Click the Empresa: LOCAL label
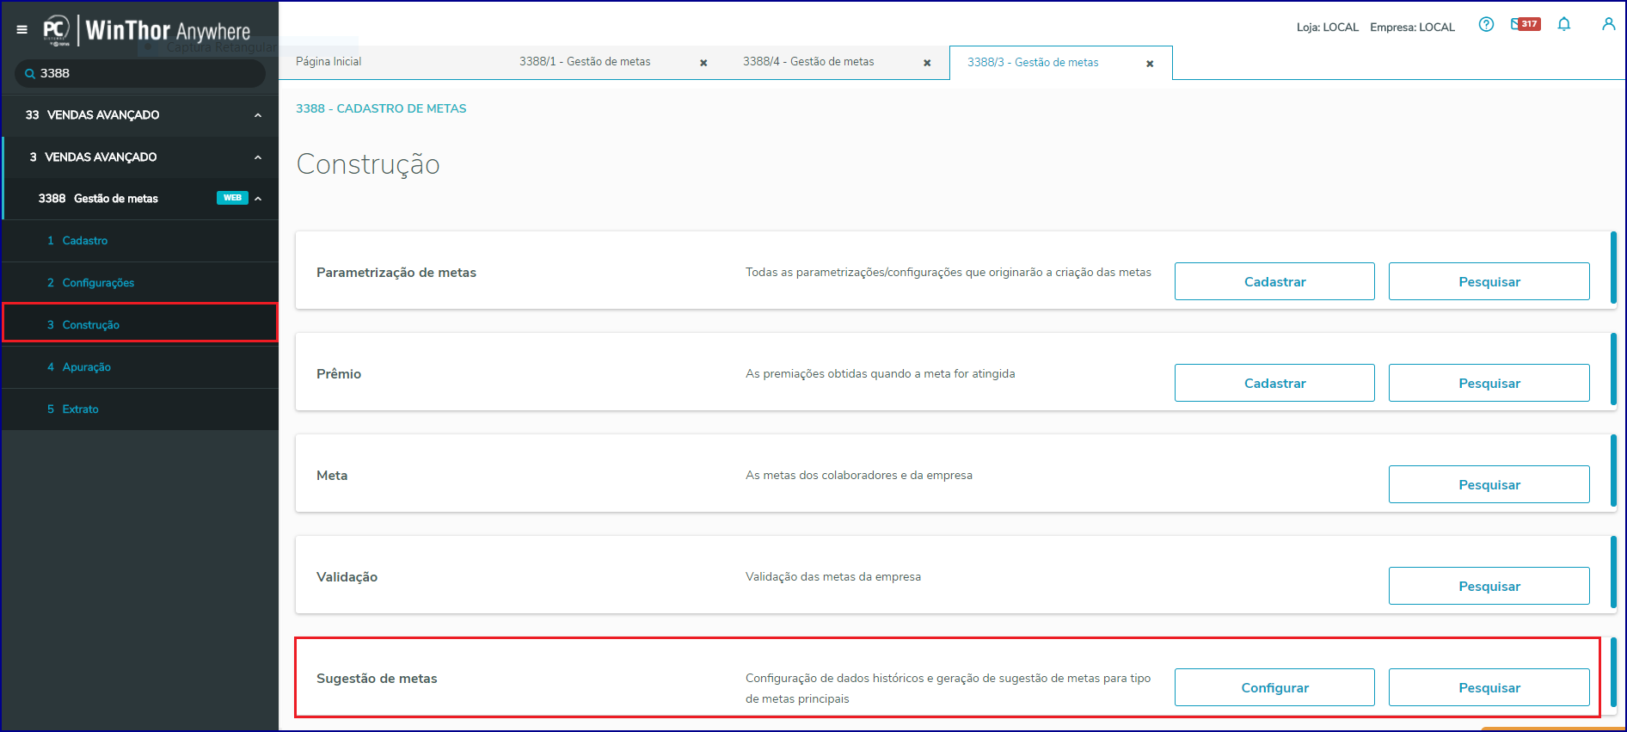This screenshot has height=732, width=1627. coord(1412,28)
